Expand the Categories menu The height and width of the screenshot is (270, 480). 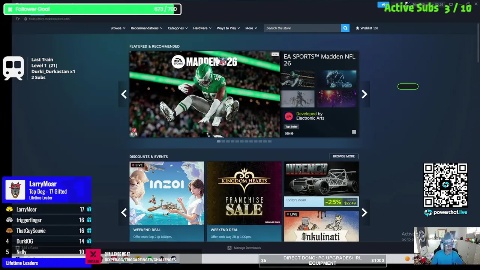coord(178,28)
